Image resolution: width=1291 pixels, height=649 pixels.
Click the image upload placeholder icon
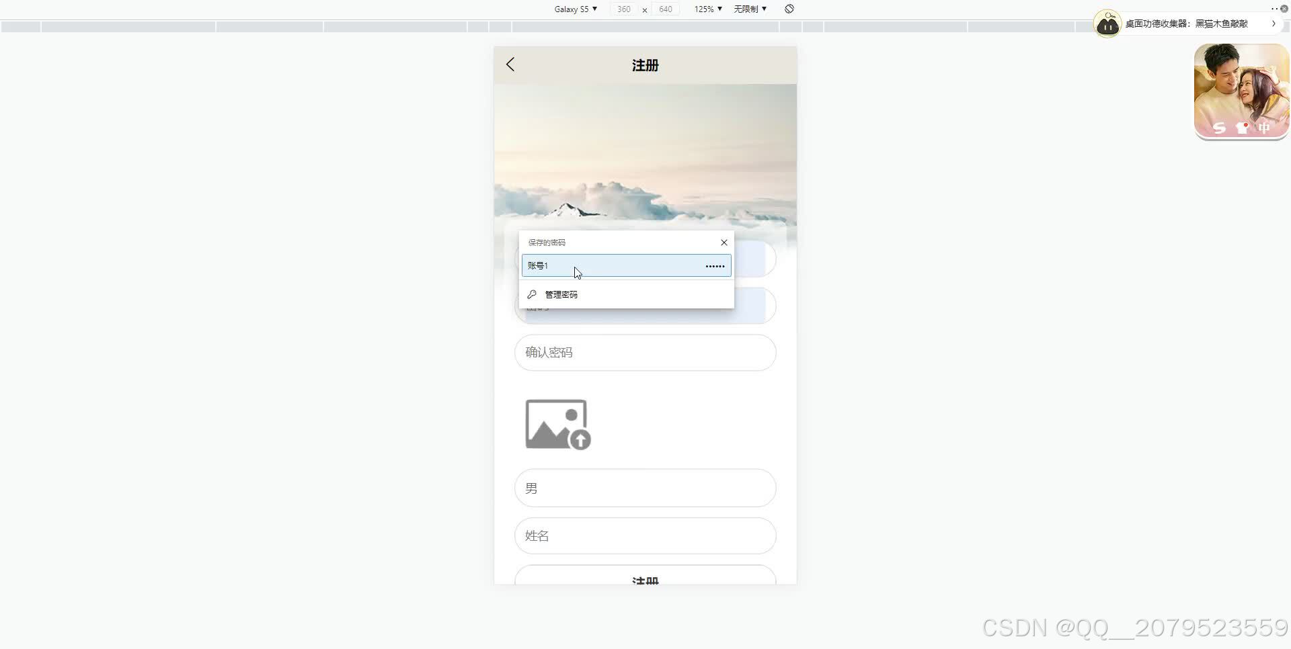(x=557, y=425)
